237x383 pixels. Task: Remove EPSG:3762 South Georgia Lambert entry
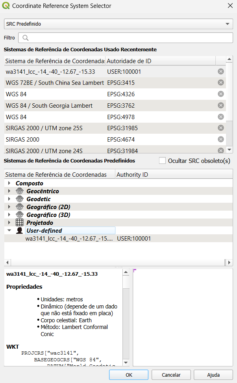pyautogui.click(x=221, y=105)
